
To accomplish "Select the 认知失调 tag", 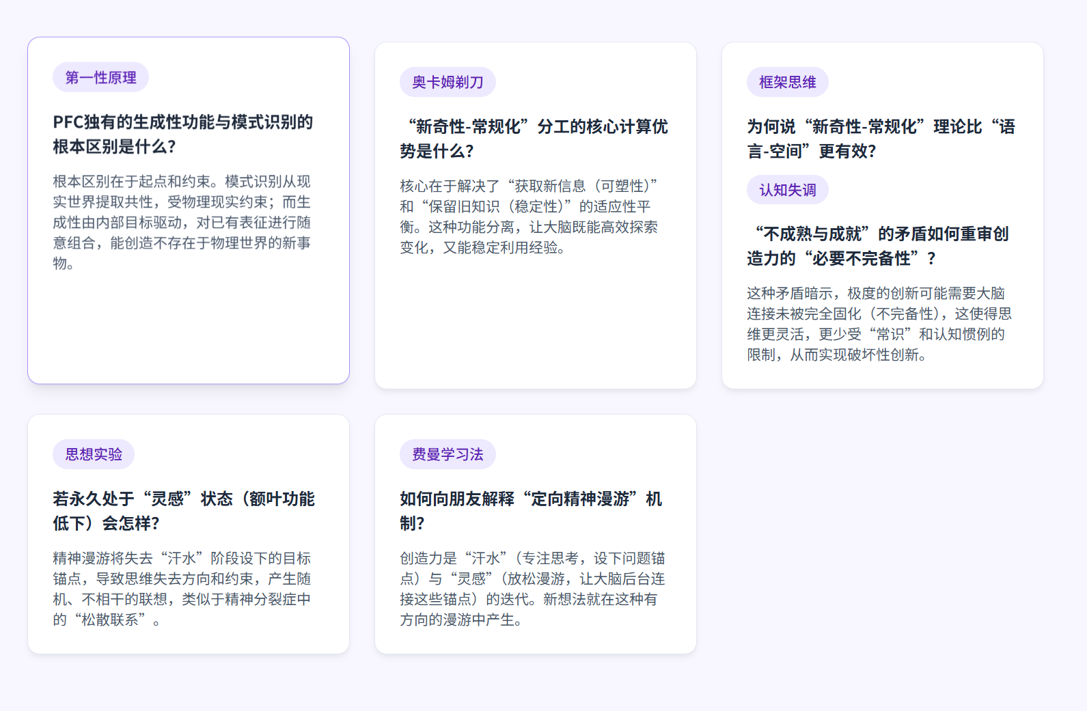I will coord(787,190).
